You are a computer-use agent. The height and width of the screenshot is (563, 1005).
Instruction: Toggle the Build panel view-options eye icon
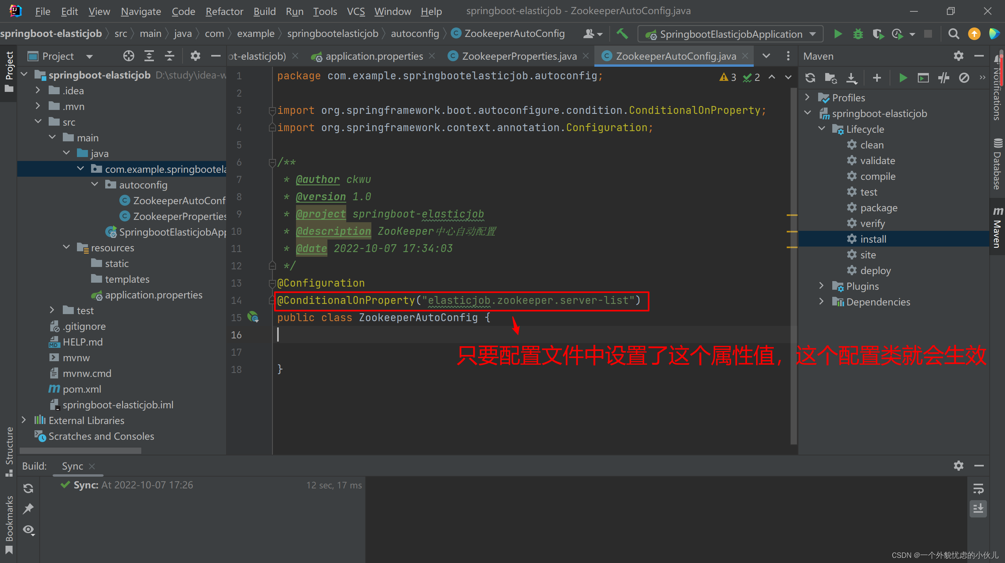[28, 530]
